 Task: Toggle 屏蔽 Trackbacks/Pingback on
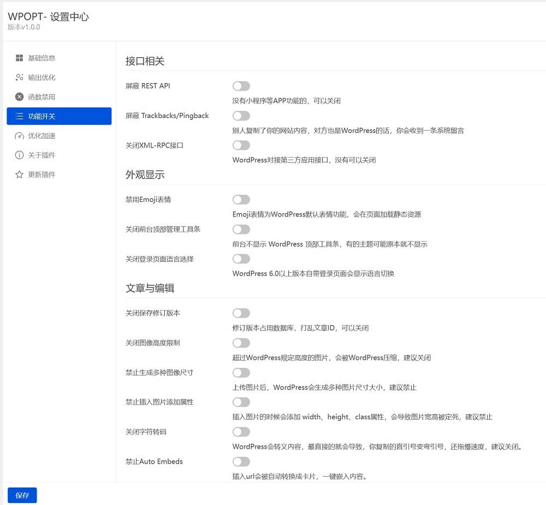tap(241, 115)
